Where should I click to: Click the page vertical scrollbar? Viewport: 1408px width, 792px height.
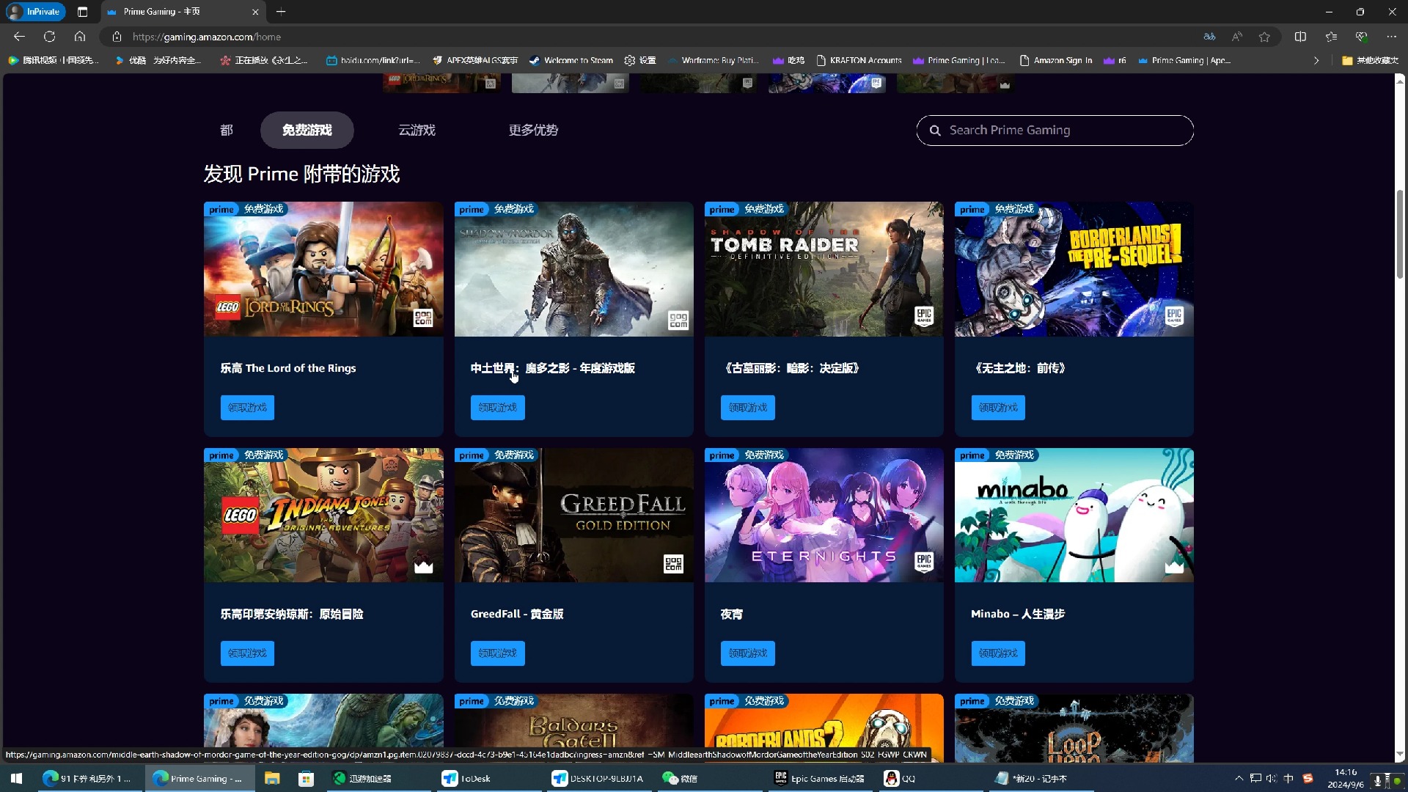(1400, 235)
